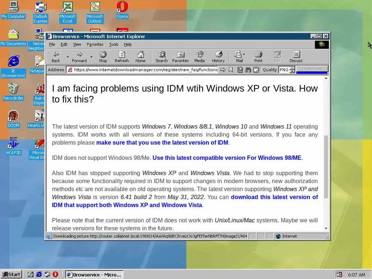
Task: Open the Favorites menu
Action: [95, 44]
